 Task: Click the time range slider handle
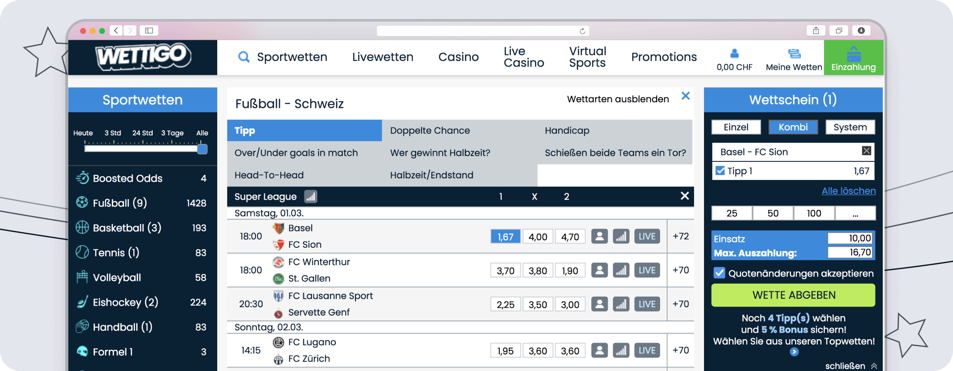[202, 149]
